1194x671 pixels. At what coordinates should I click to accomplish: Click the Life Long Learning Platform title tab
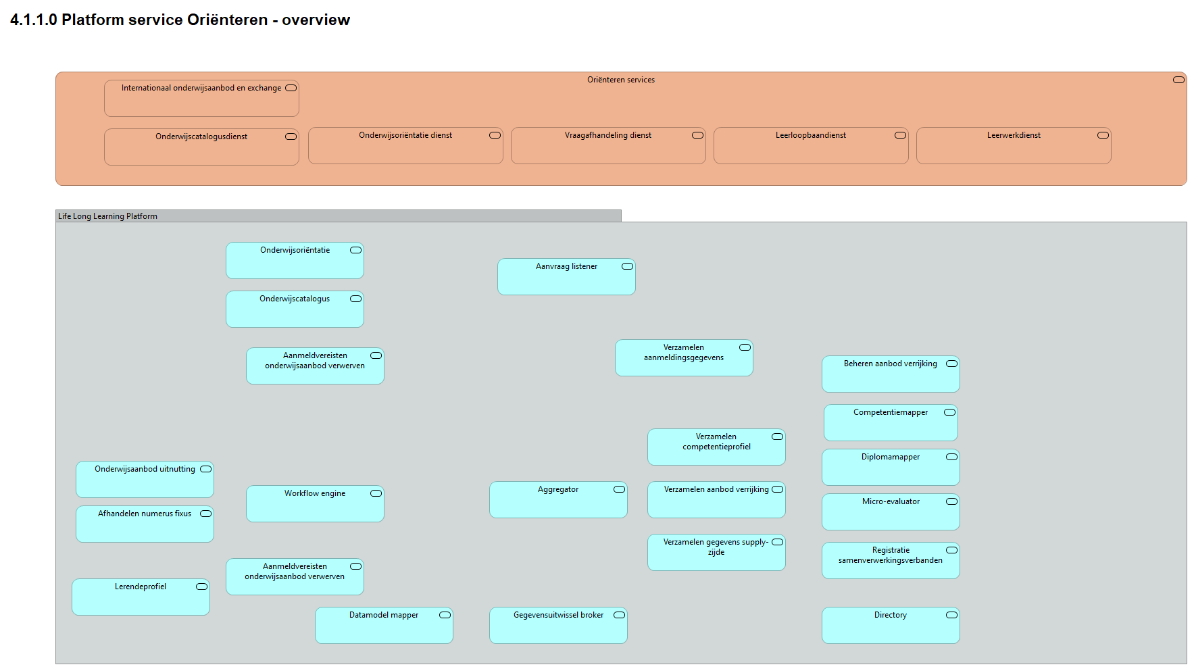pyautogui.click(x=107, y=216)
